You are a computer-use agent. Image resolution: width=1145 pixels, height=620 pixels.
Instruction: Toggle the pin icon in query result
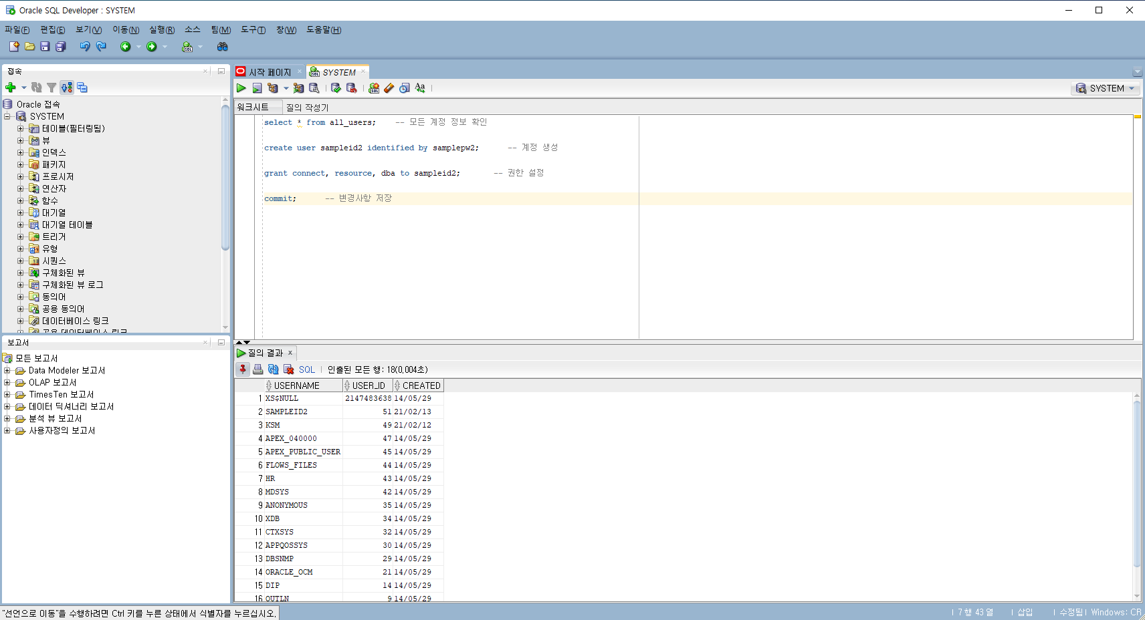[243, 369]
